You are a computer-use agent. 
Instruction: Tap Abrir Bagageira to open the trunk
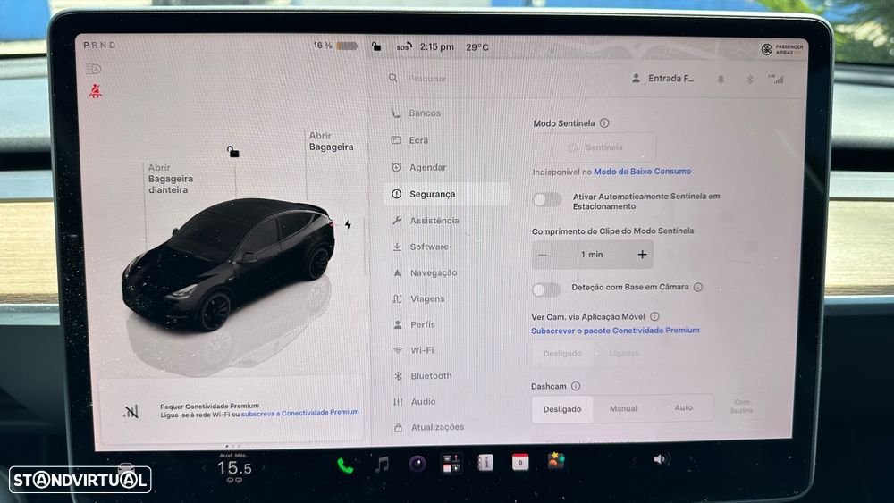332,141
